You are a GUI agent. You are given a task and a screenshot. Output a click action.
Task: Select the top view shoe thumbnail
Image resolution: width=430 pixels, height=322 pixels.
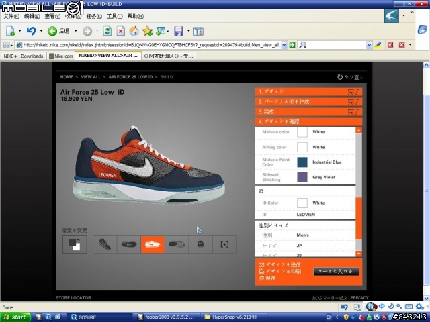129,244
